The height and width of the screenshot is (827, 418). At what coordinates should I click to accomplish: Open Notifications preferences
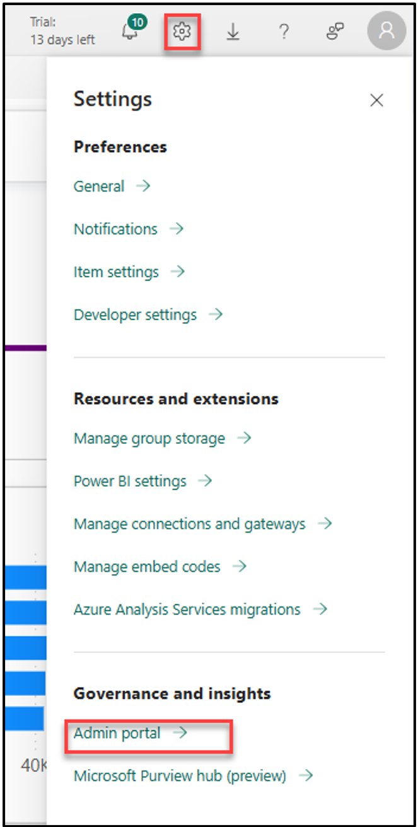(x=129, y=229)
